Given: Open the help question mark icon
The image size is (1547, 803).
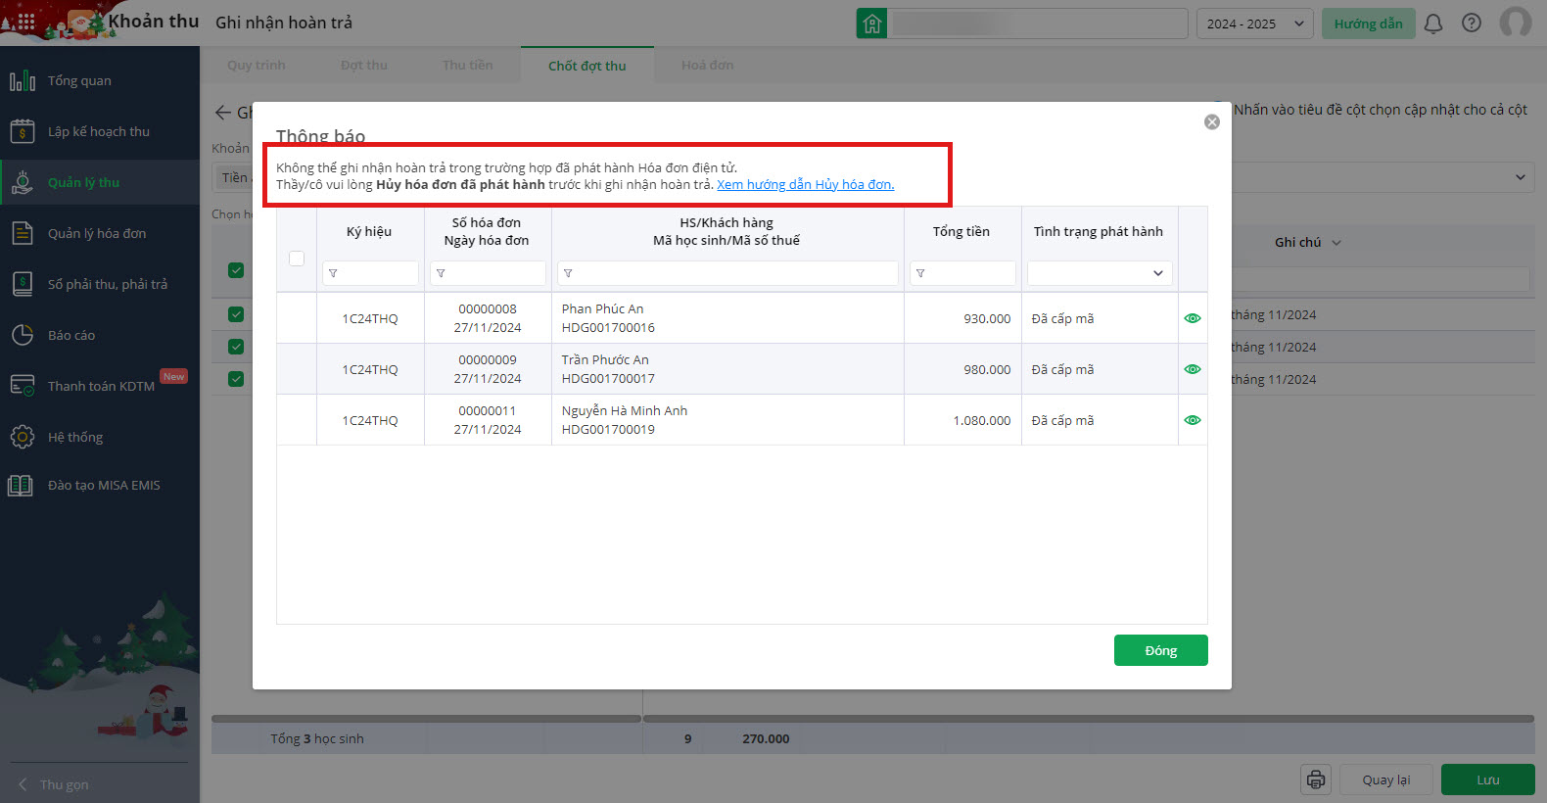Looking at the screenshot, I should point(1472,24).
